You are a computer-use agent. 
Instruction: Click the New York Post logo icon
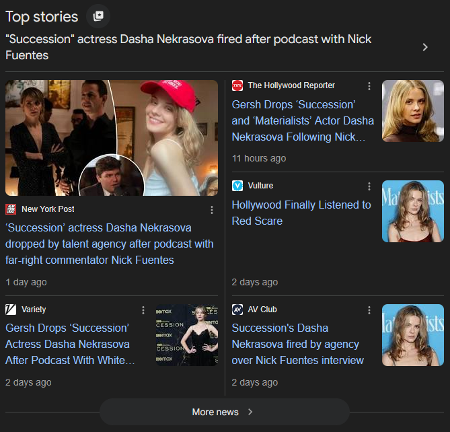(11, 209)
